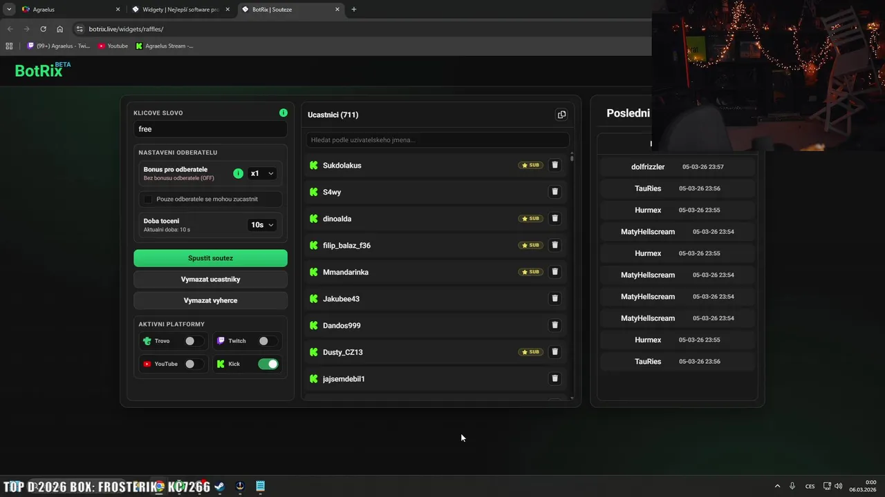Click the Vymazat ucastniky button
This screenshot has width=885, height=497.
(x=210, y=280)
